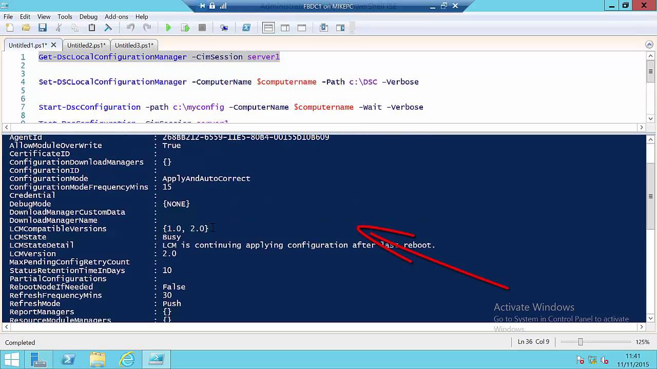Paste from clipboard using clipboard icon
Viewport: 657px width, 369px height.
[x=92, y=28]
